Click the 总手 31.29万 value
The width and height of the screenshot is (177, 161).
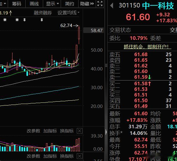click(138, 127)
